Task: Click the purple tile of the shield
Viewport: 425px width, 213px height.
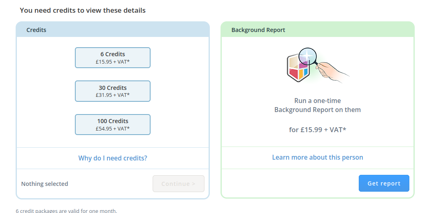Action: (x=303, y=66)
